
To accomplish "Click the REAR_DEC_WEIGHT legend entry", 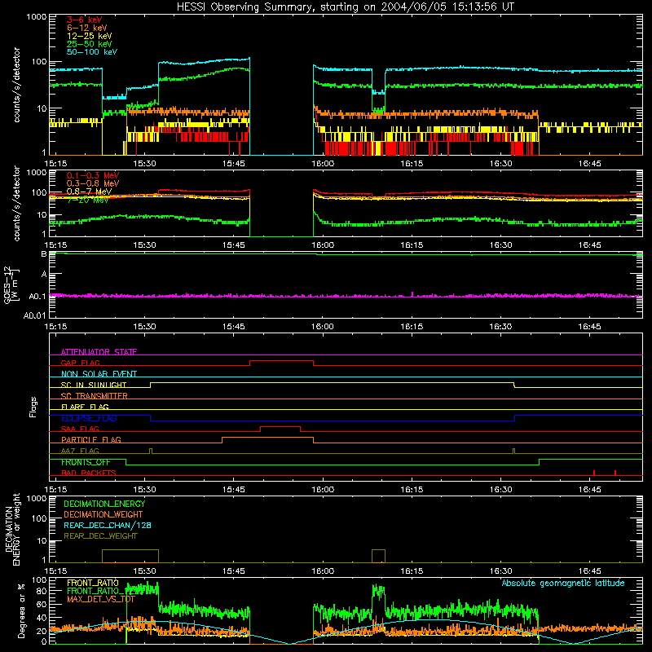I will click(100, 536).
